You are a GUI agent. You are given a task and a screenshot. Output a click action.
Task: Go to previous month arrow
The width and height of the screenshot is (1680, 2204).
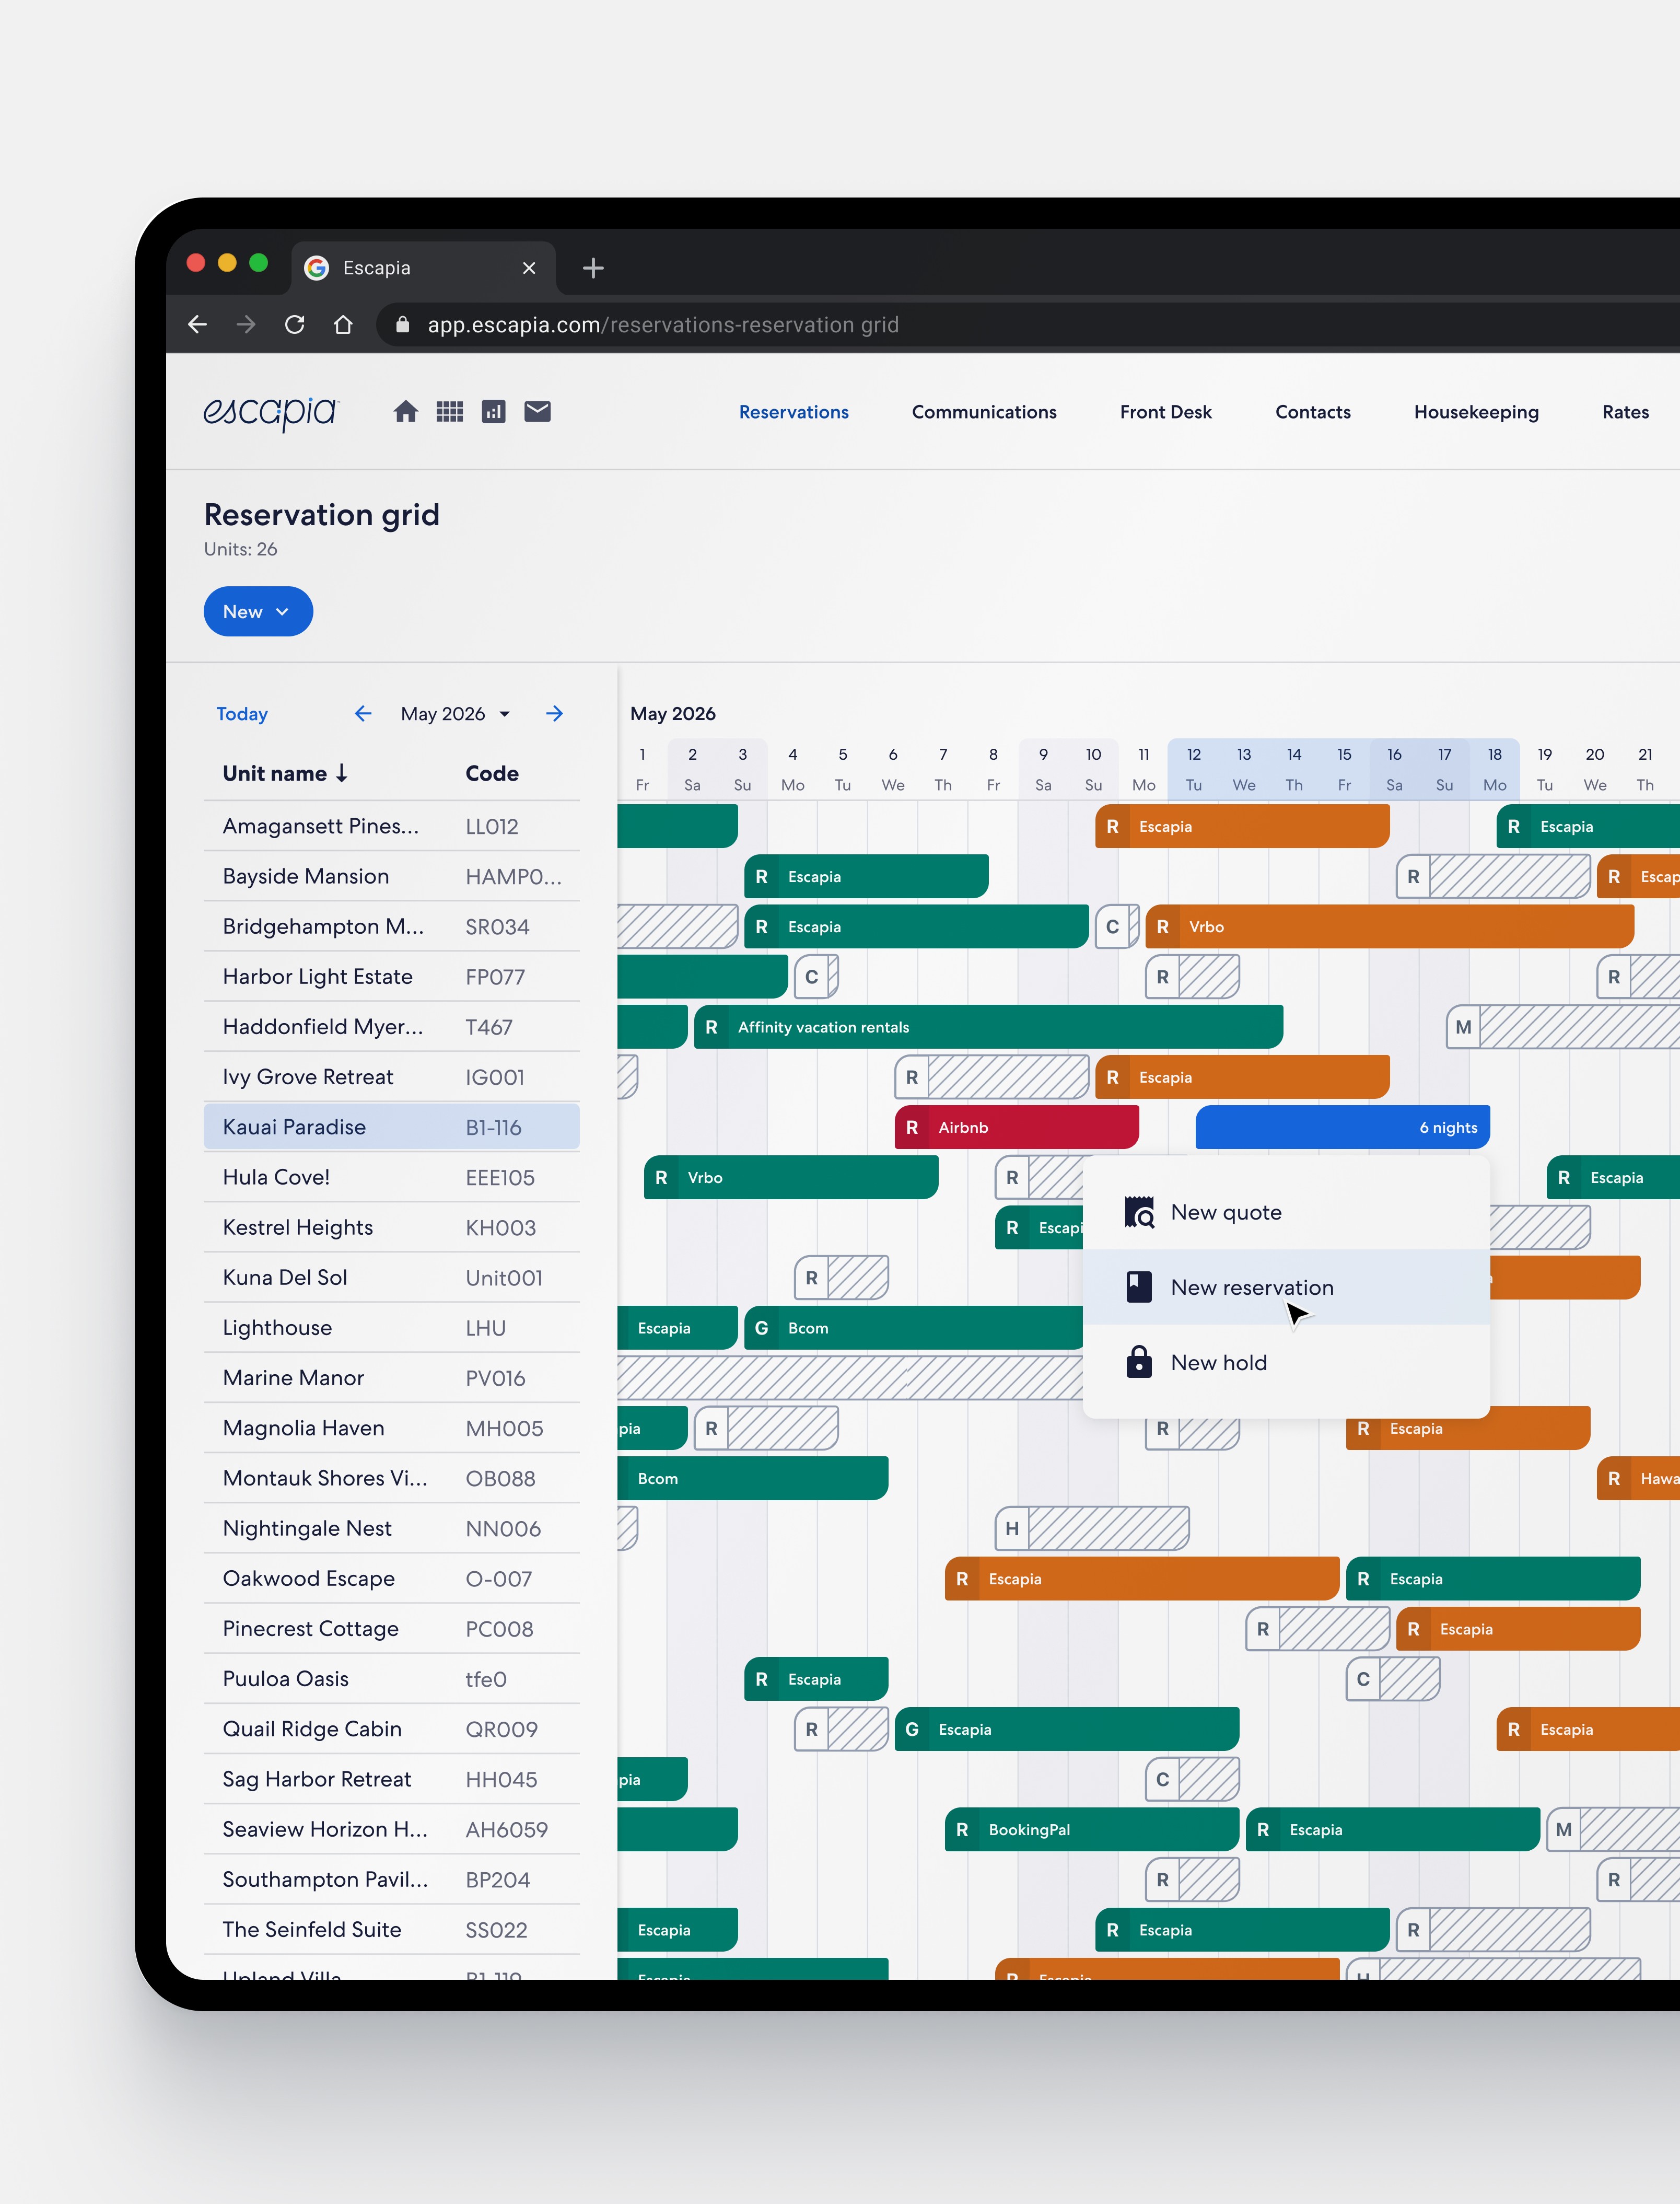point(363,714)
